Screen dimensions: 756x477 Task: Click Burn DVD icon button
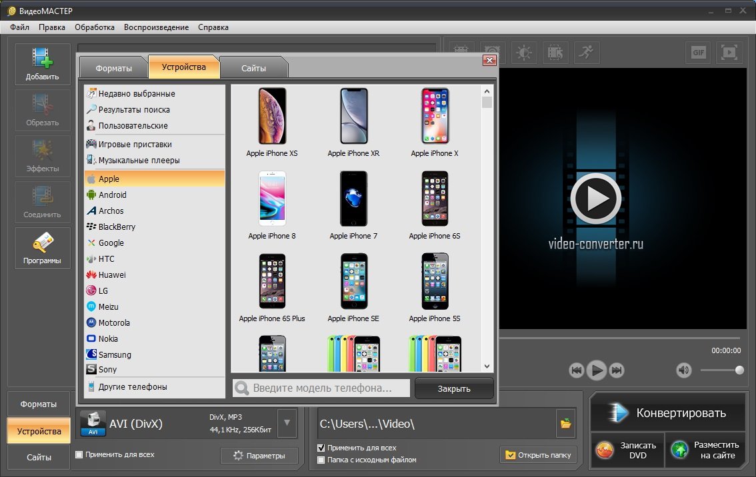[627, 450]
